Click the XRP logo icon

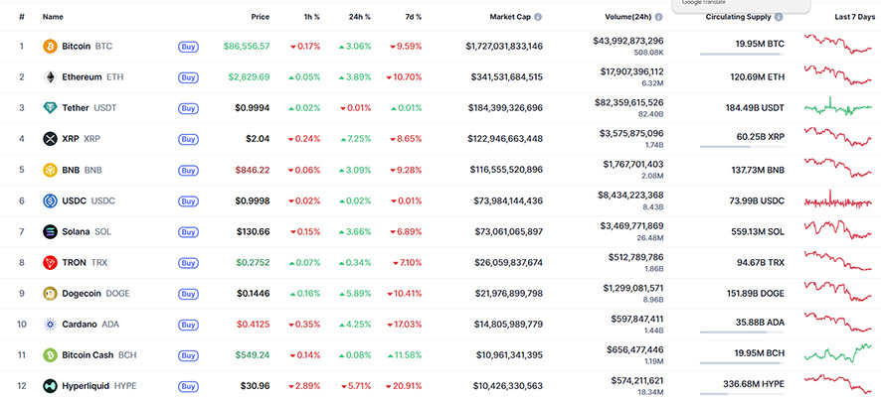(x=50, y=139)
